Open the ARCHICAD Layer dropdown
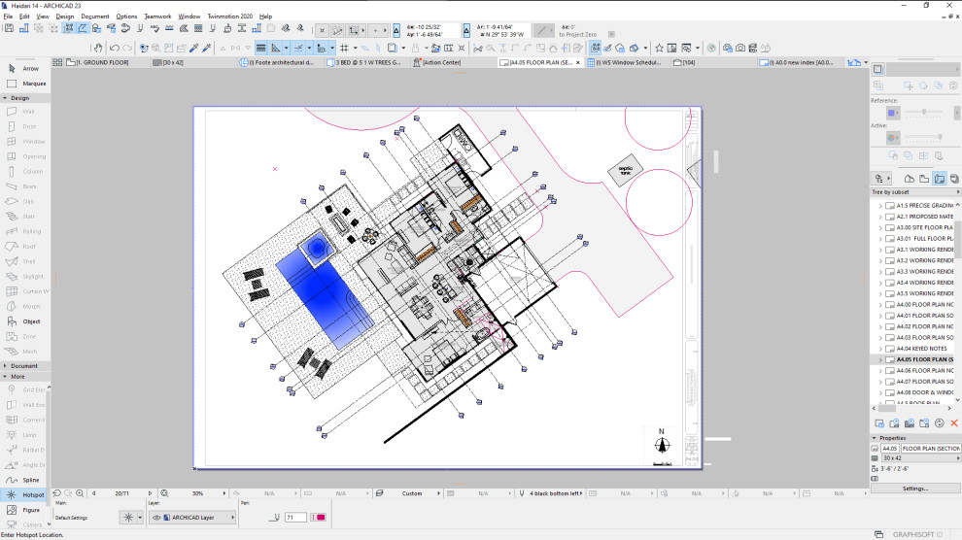Image resolution: width=962 pixels, height=540 pixels. click(x=192, y=518)
